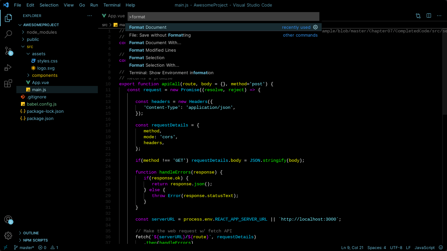447x251 pixels.
Task: Split the editor using the toolbar icon
Action: 429,15
